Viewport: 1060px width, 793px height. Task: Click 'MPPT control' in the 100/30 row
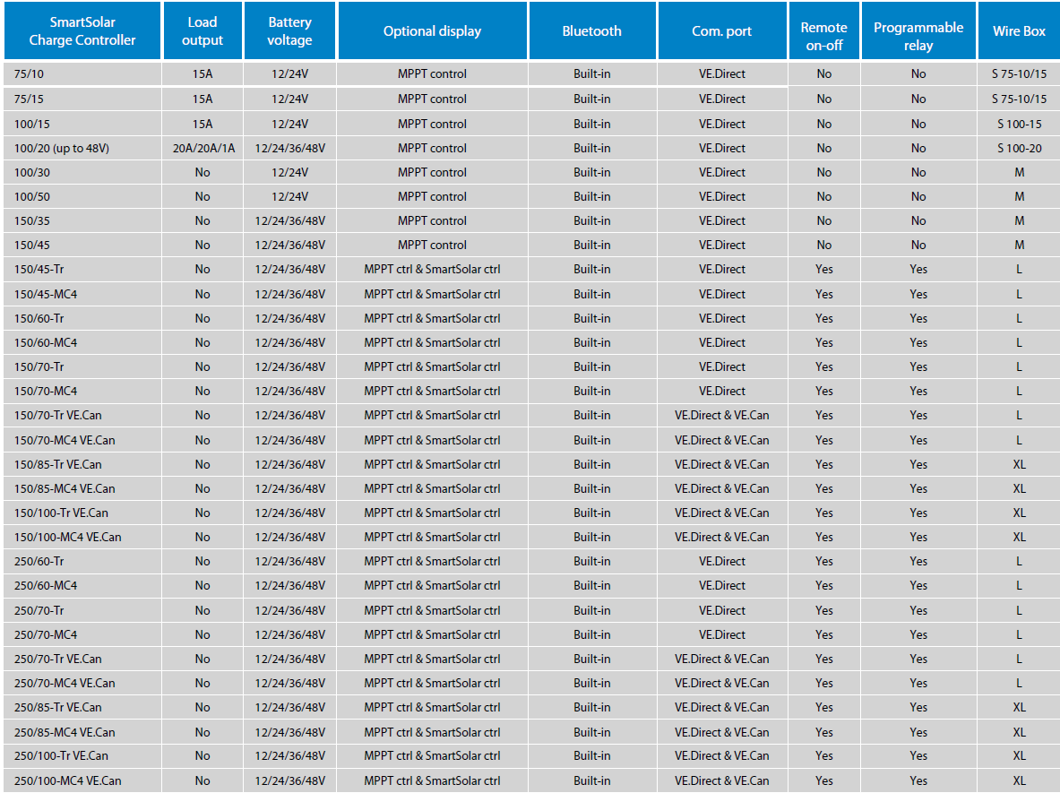click(x=432, y=172)
